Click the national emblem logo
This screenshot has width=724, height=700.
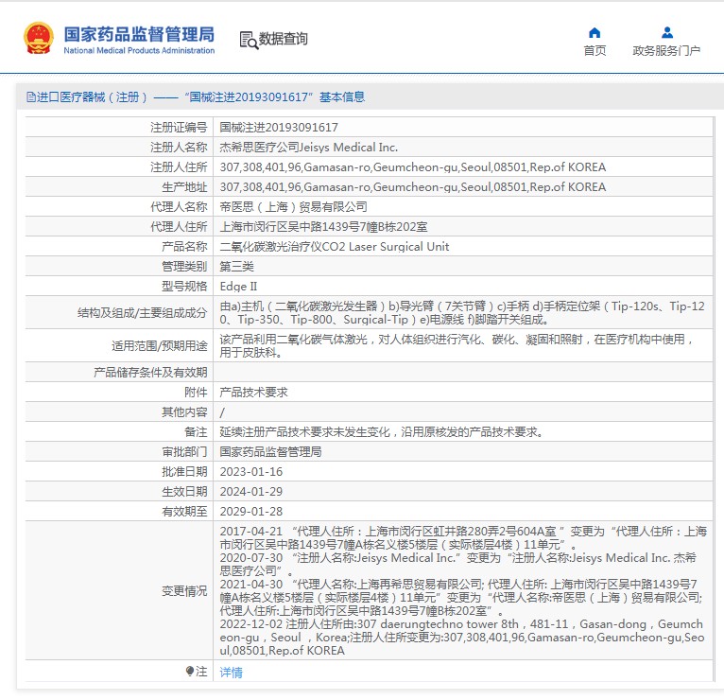pos(39,39)
